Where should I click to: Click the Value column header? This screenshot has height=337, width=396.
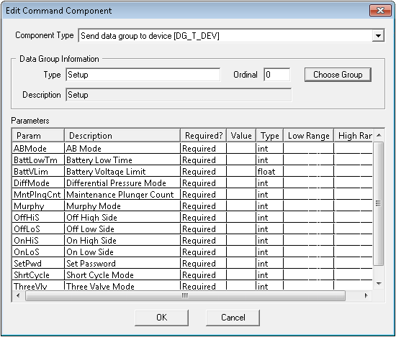click(x=241, y=136)
